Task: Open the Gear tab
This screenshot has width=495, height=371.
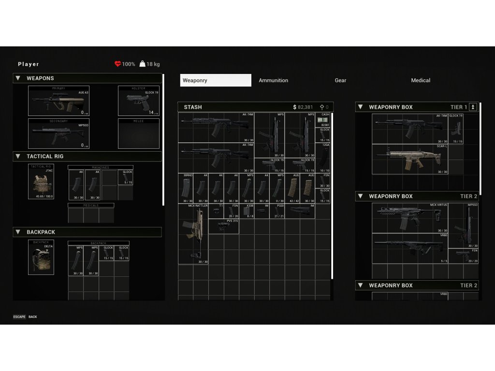Action: click(340, 80)
